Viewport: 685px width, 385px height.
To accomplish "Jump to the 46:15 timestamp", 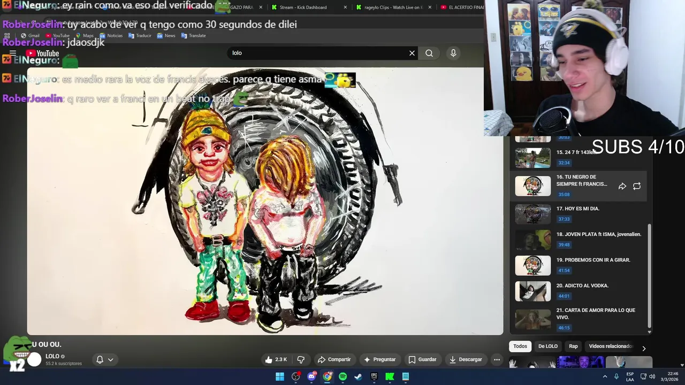I will point(564,328).
